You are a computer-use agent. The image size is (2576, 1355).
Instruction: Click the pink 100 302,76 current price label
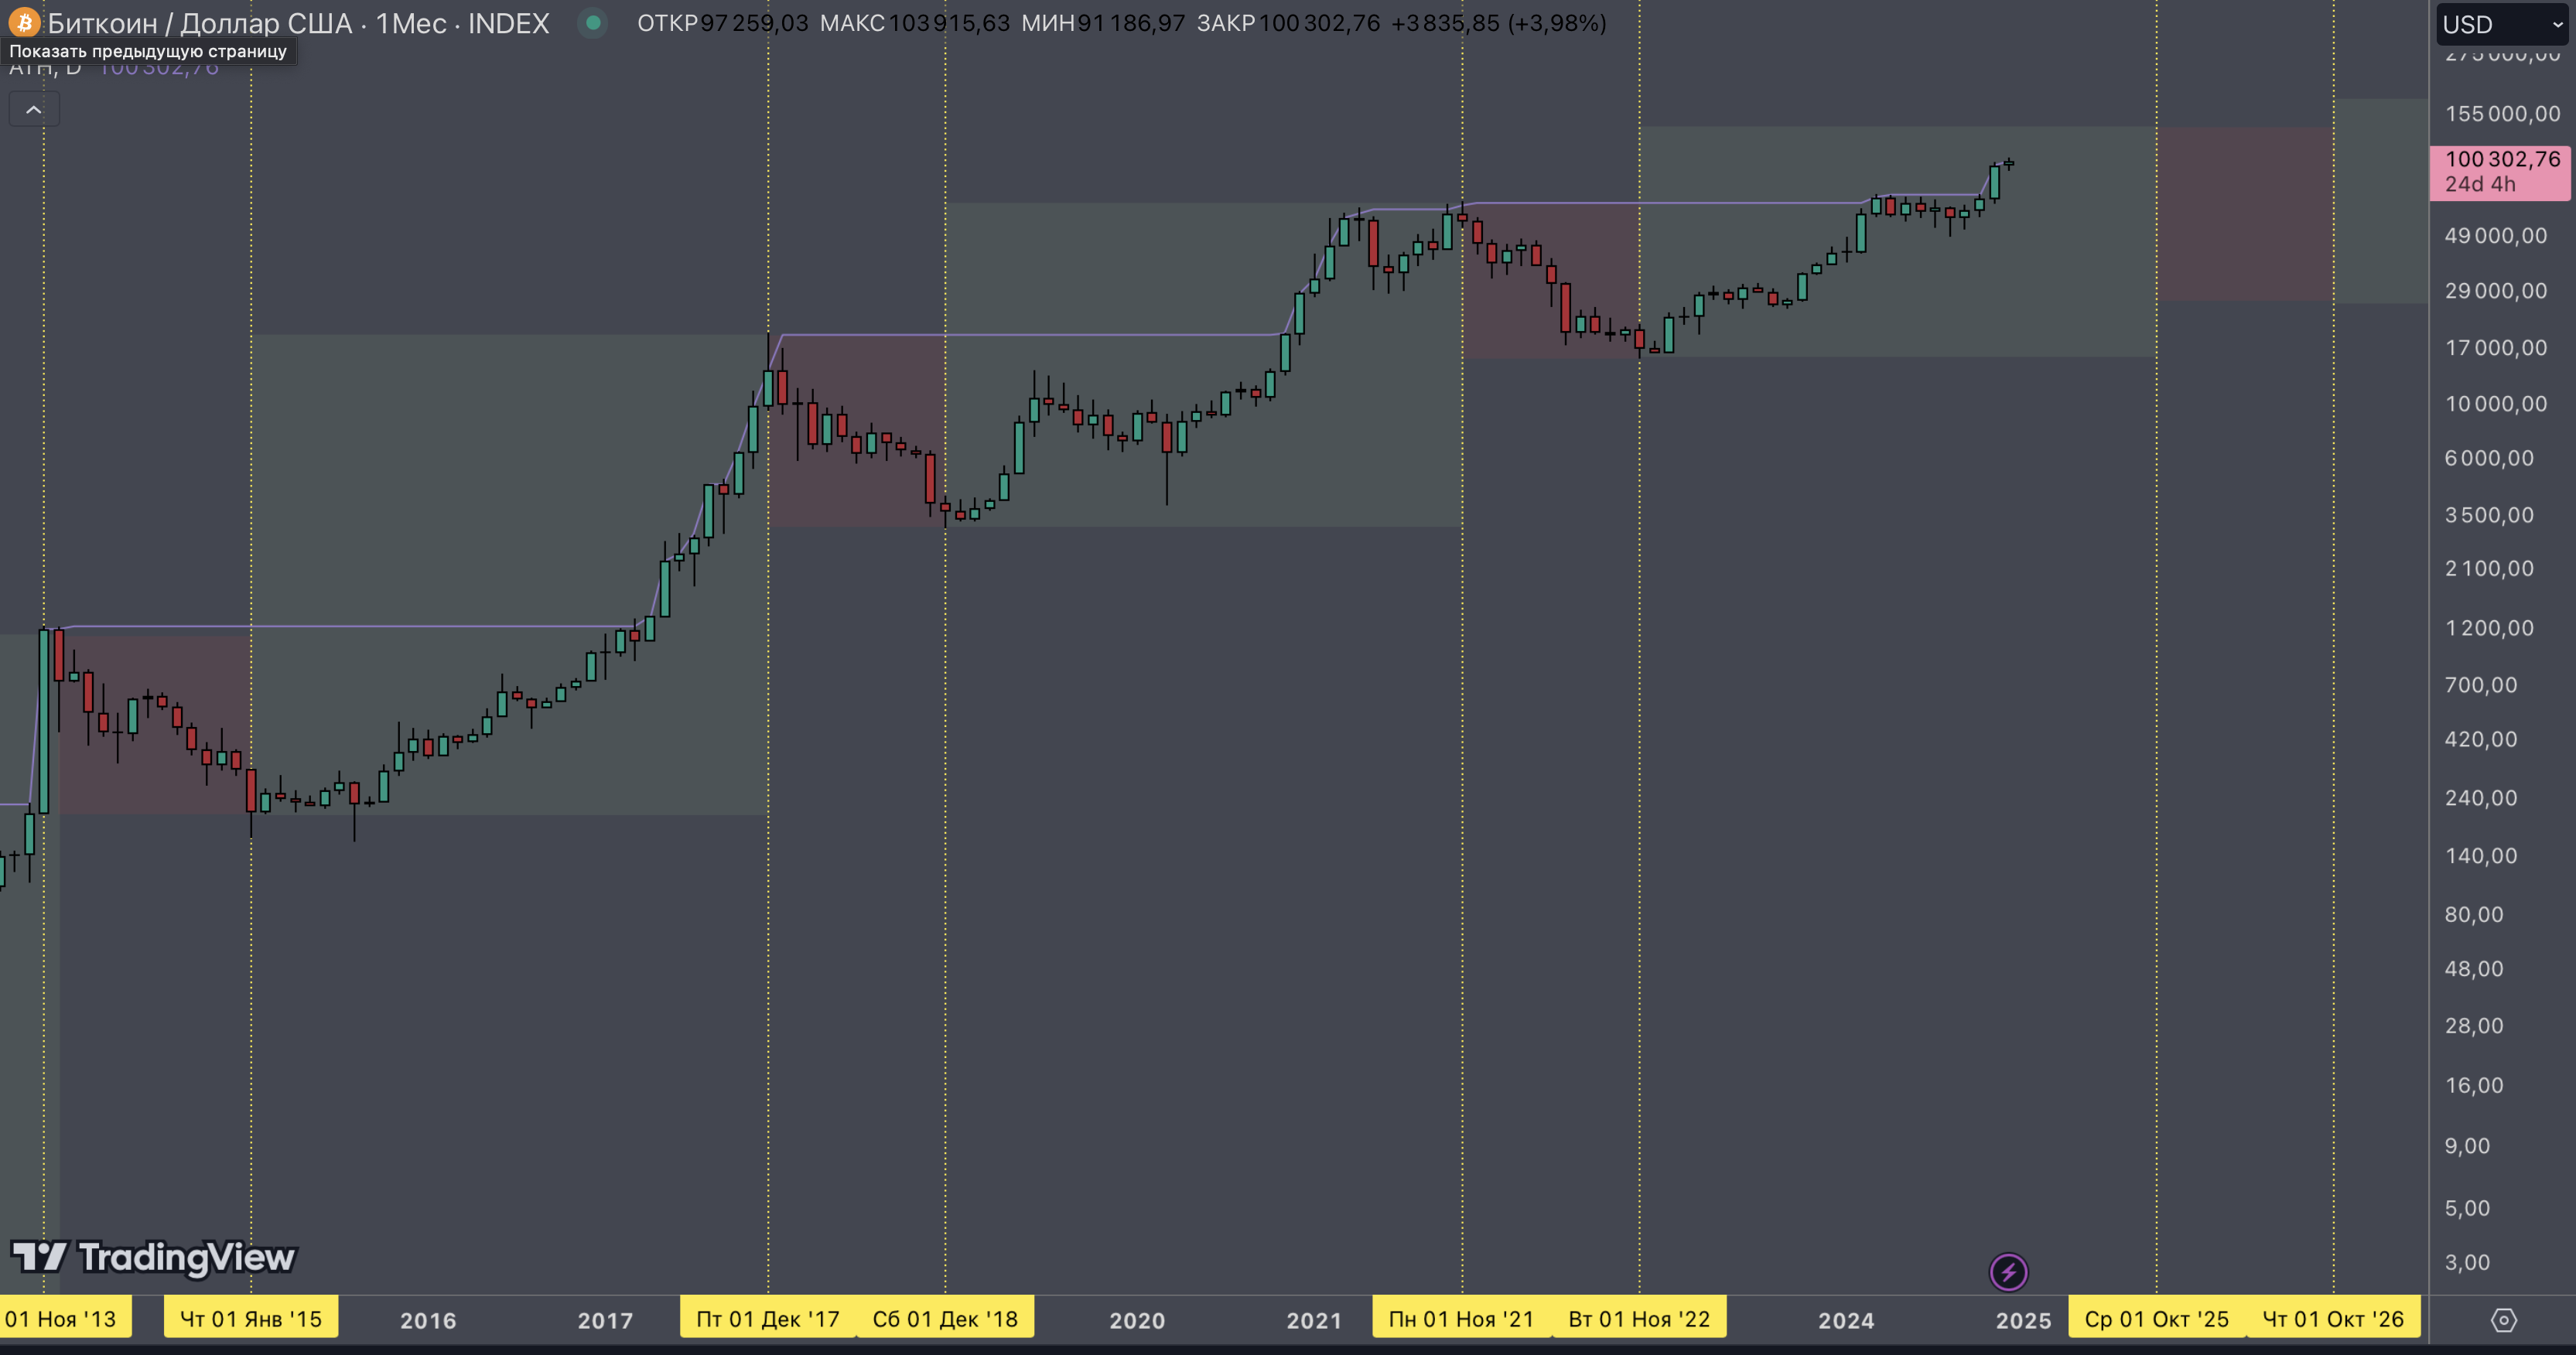(2499, 171)
